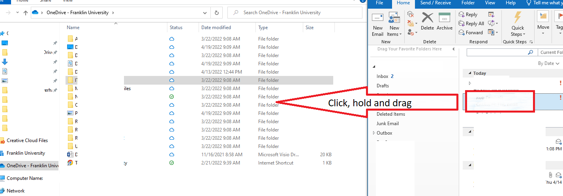Image resolution: width=563 pixels, height=196 pixels.
Task: Open the Quick Steps dialog launcher
Action: (x=531, y=42)
